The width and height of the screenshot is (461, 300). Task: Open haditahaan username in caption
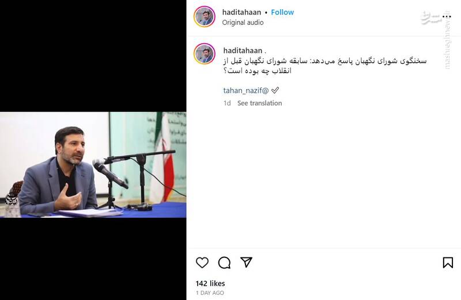point(243,51)
